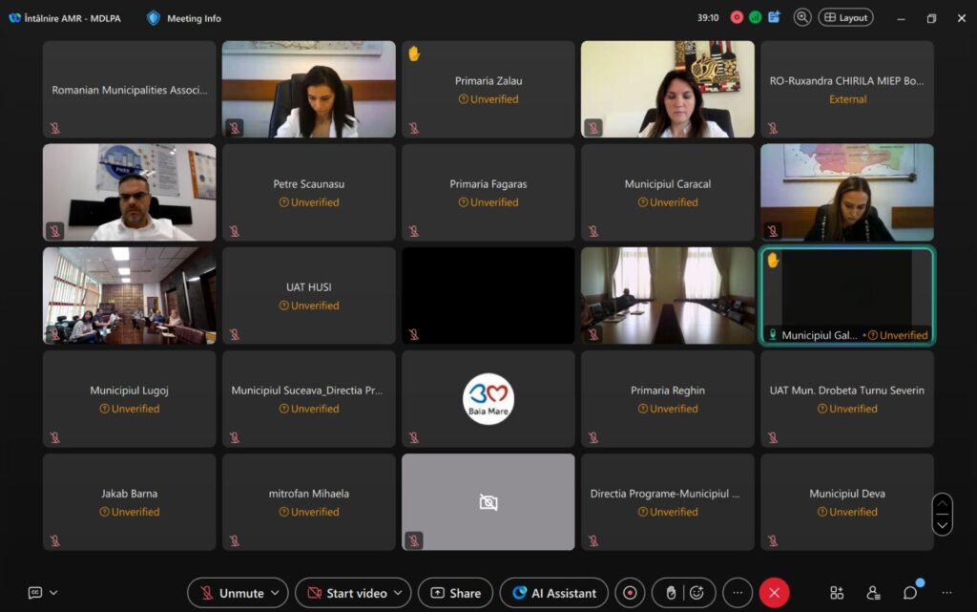Click the zoom magnifier icon in the top bar
Viewport: 977px width, 612px height.
coord(802,17)
